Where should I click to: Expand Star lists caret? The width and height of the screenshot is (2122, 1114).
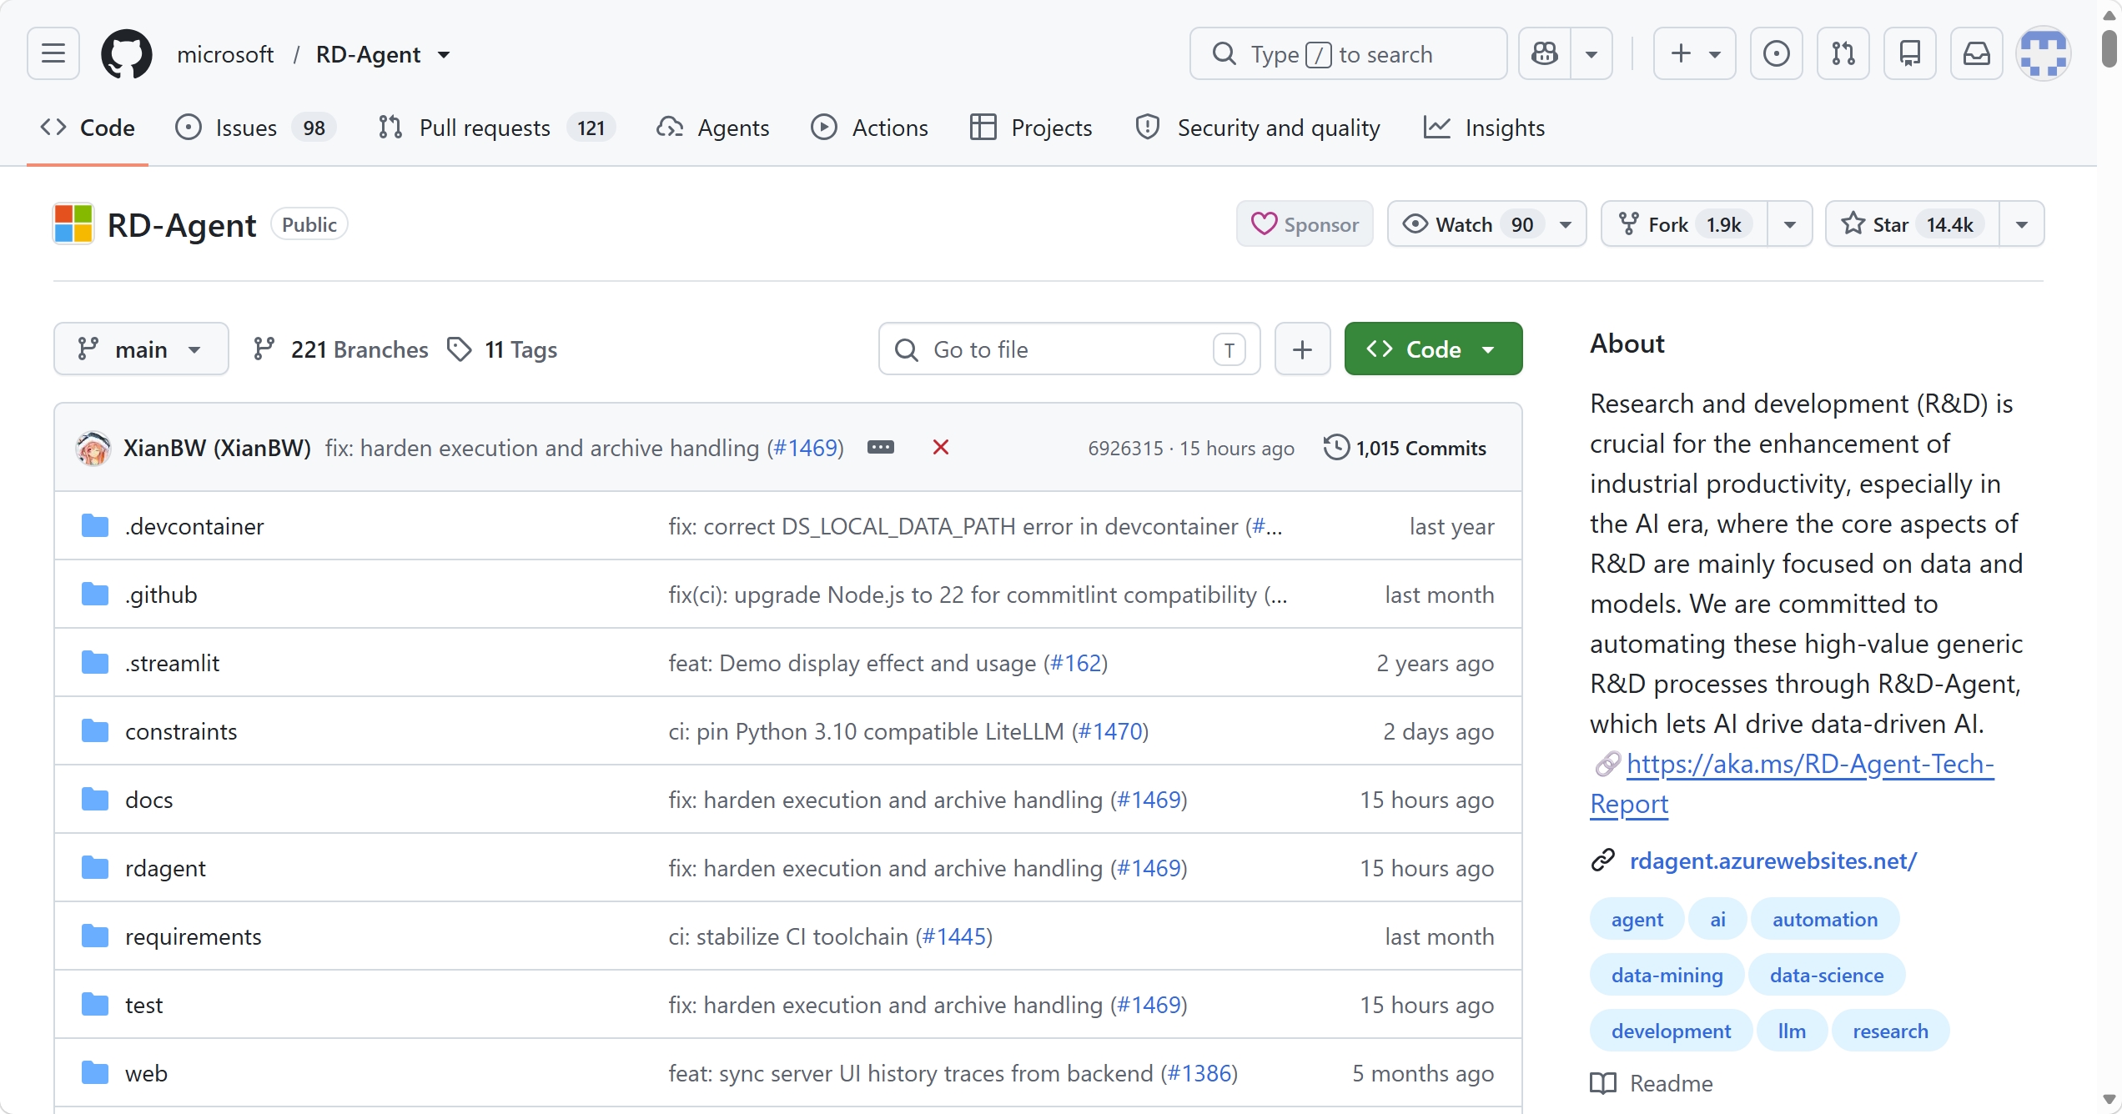[2022, 224]
